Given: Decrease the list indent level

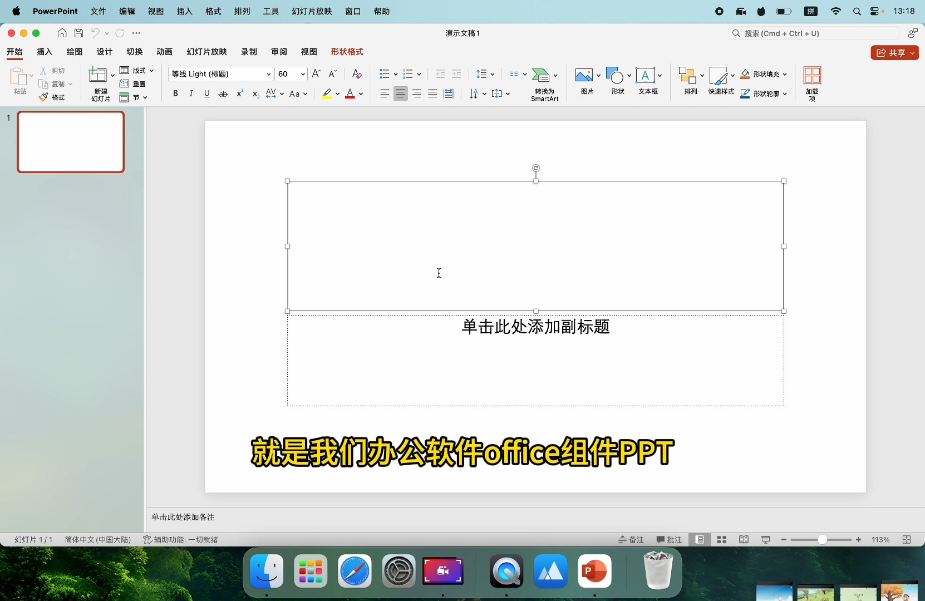Looking at the screenshot, I should 440,73.
